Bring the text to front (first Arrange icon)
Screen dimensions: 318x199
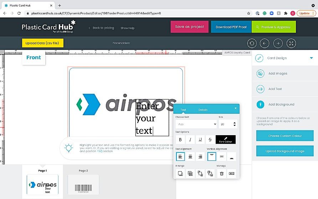coord(180,174)
